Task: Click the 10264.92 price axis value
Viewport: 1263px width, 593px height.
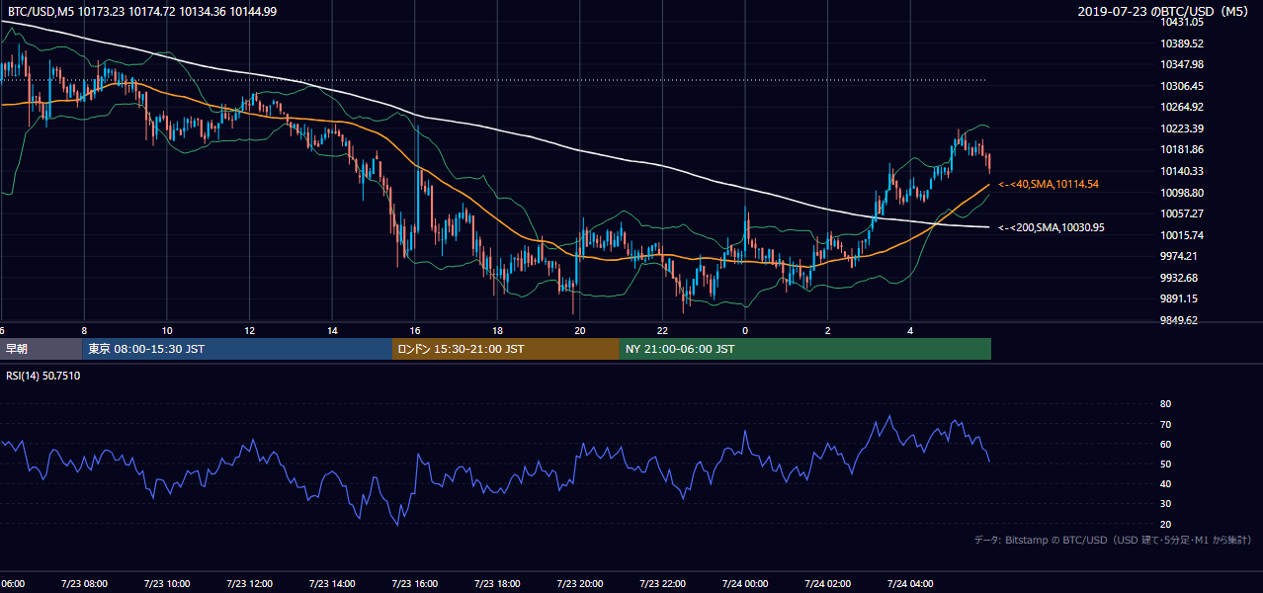Action: [x=1181, y=107]
